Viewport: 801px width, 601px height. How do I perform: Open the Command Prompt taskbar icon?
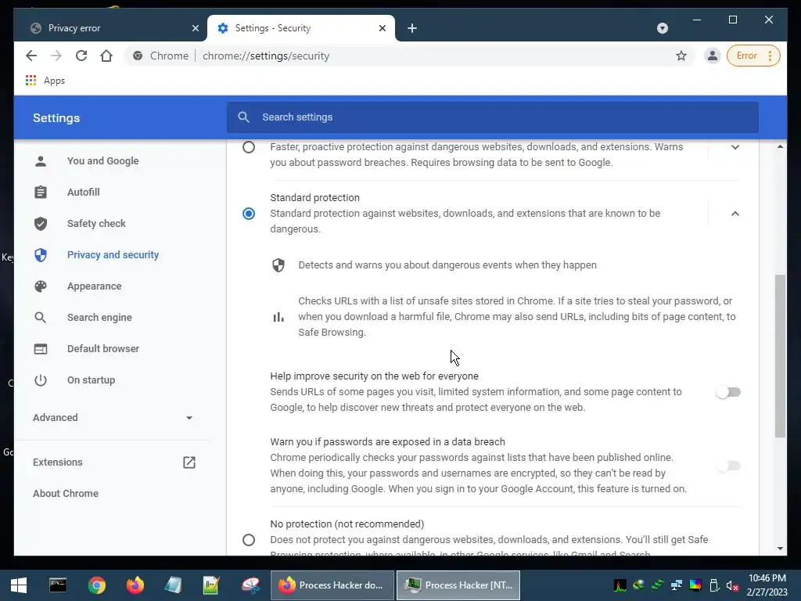[x=58, y=585]
